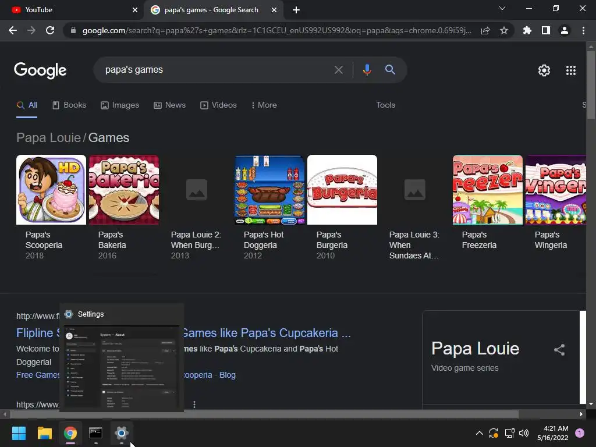Switch to Images results
The height and width of the screenshot is (447, 596).
click(120, 105)
